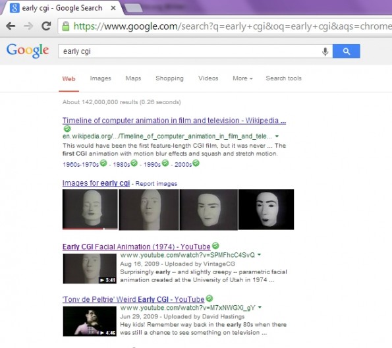Open Timeline of computer animation Wikipedia link
Screen dimensions: 392x348
click(x=174, y=121)
